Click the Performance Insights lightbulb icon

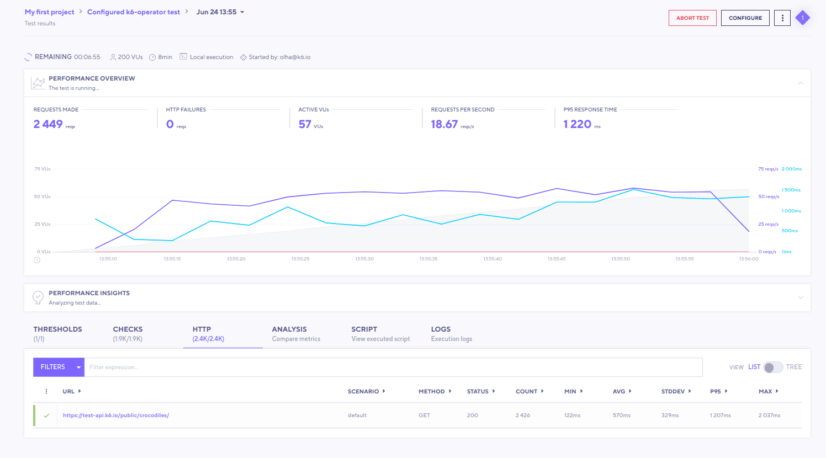point(38,297)
